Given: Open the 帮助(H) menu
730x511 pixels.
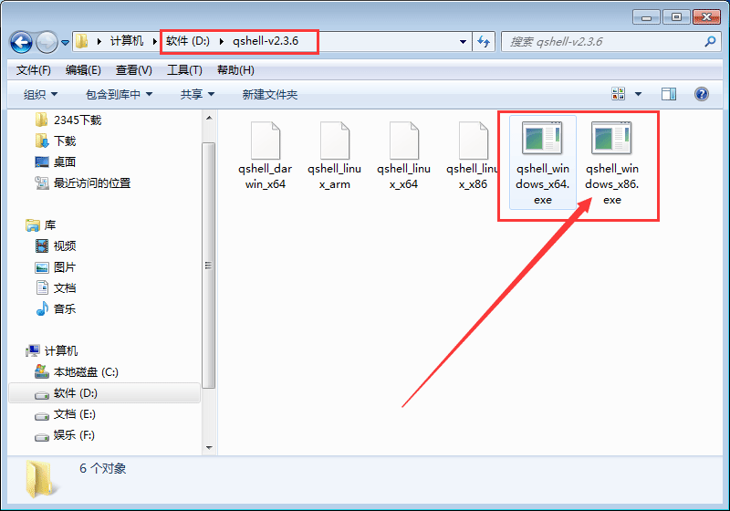Looking at the screenshot, I should coord(235,70).
